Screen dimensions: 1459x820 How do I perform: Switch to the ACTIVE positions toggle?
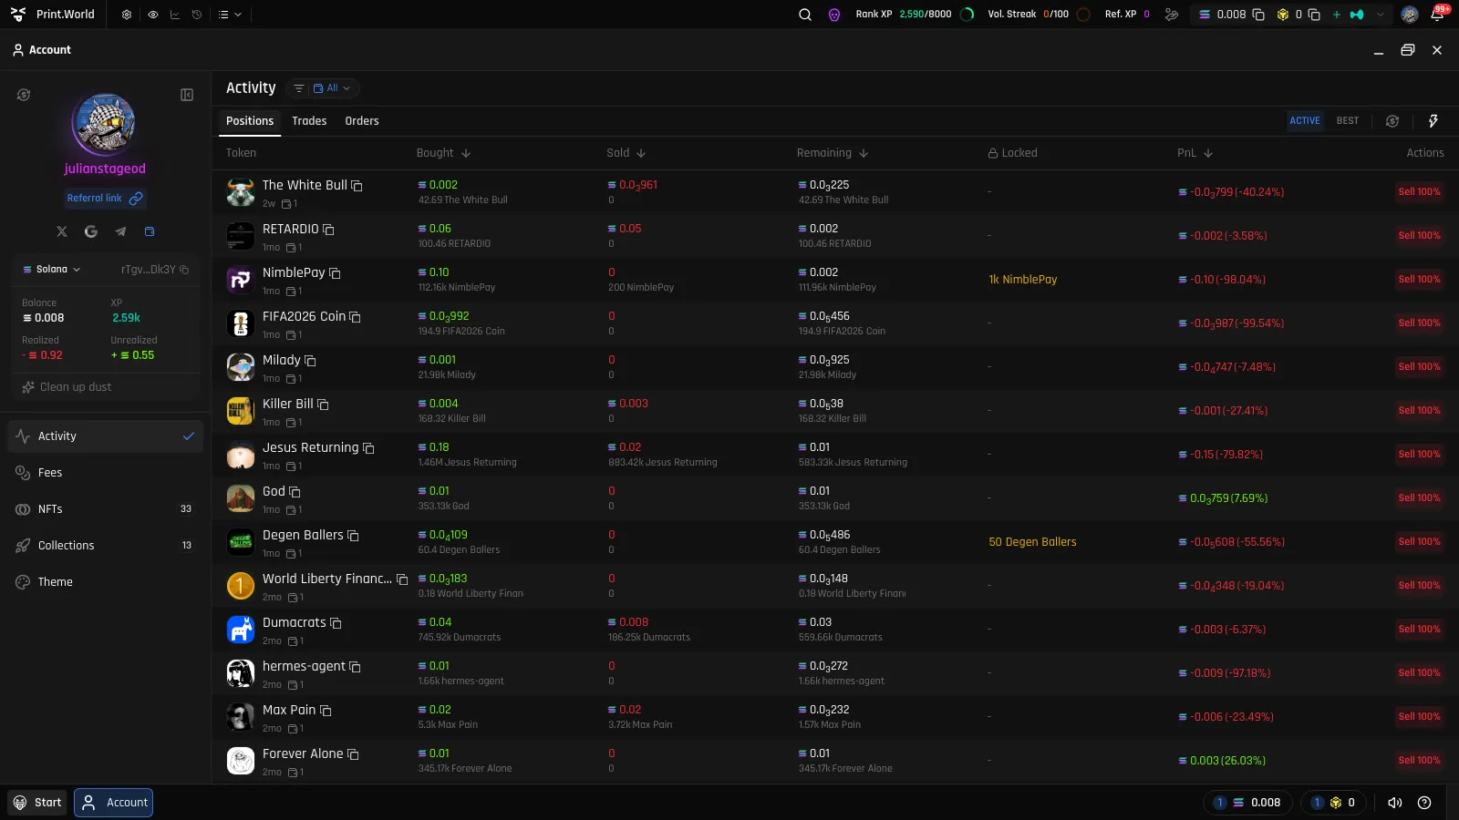[x=1305, y=121]
